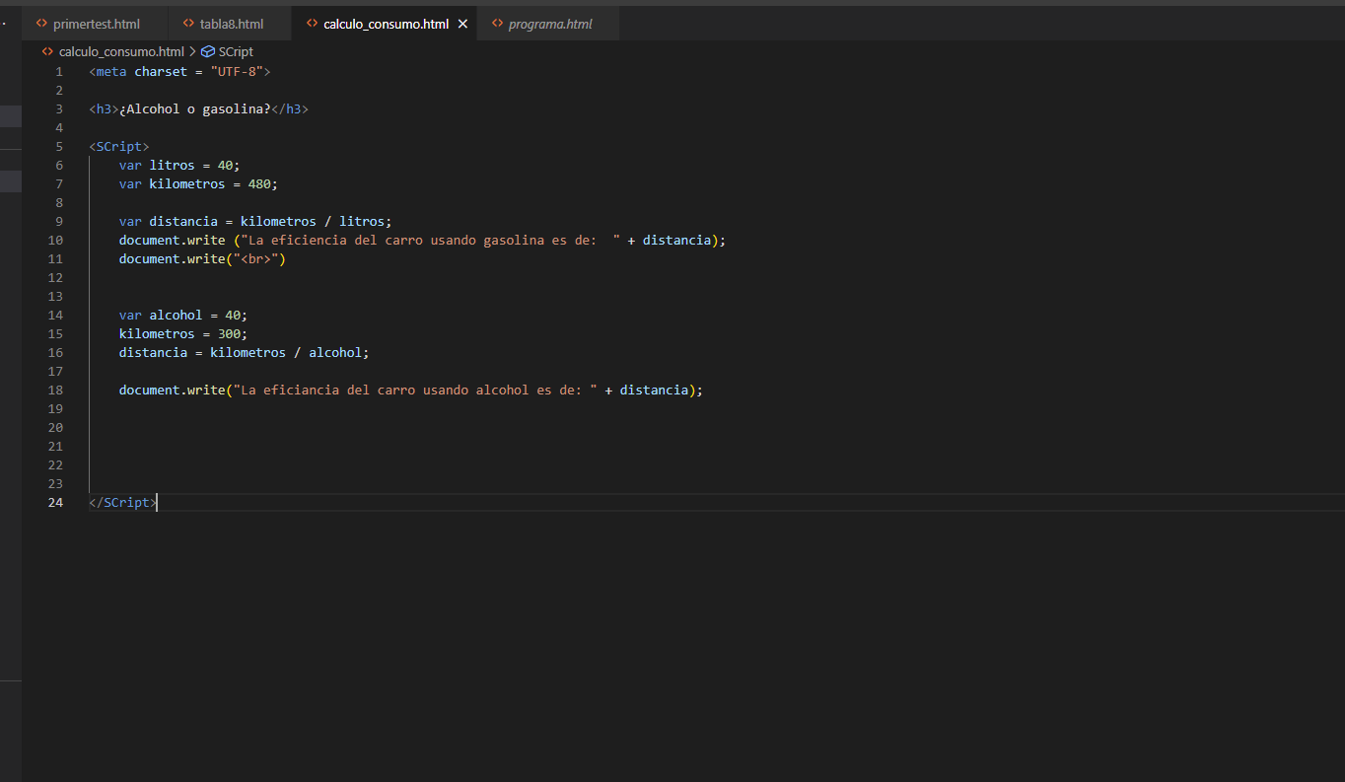Click the number 480 on line 7
This screenshot has height=782, width=1345.
pos(259,184)
